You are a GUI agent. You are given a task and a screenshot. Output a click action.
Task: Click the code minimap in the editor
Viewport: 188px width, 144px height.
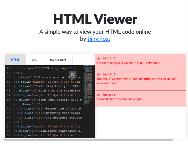(x=88, y=85)
